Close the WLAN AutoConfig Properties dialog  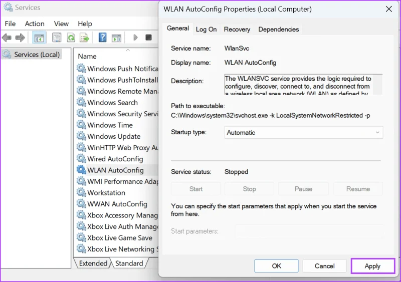tap(389, 9)
